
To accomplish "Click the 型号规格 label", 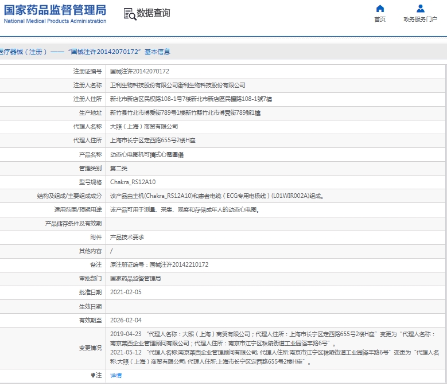I will [x=90, y=182].
